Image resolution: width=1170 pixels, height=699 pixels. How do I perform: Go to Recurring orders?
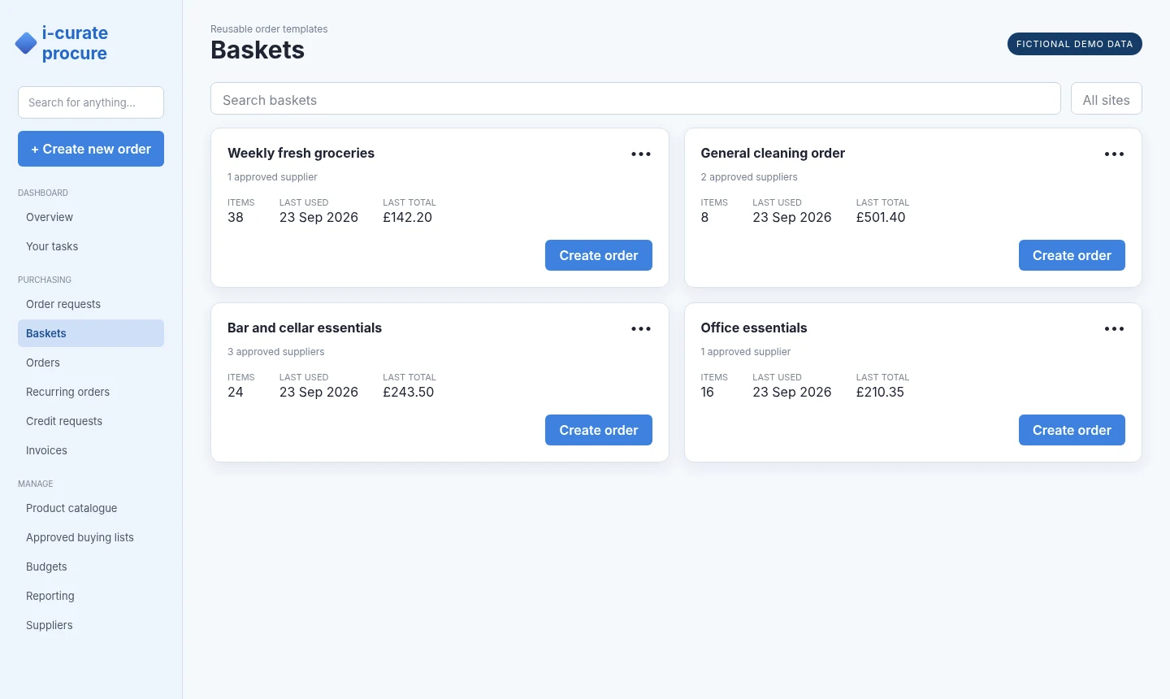[91, 392]
